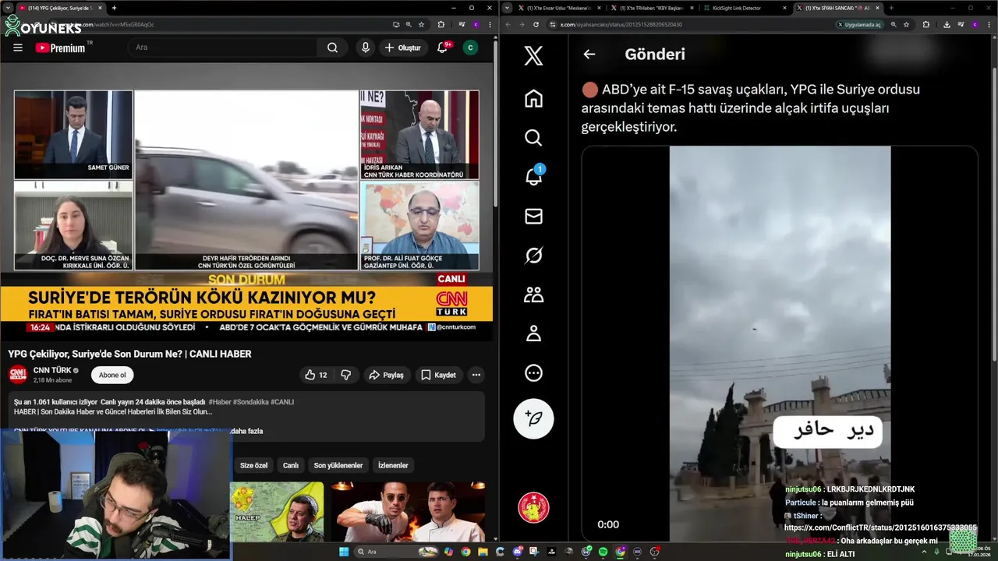
Task: Go to X Home icon
Action: coord(533,99)
